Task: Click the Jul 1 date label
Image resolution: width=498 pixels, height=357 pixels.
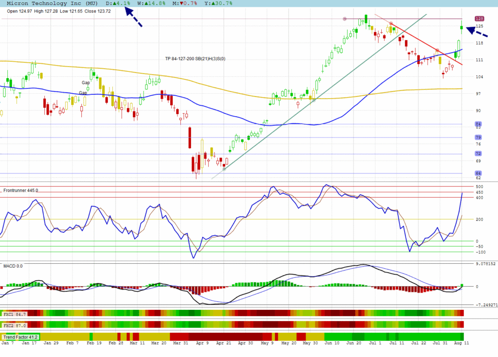Action: (x=375, y=343)
